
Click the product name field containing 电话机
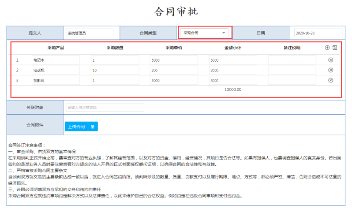55,70
